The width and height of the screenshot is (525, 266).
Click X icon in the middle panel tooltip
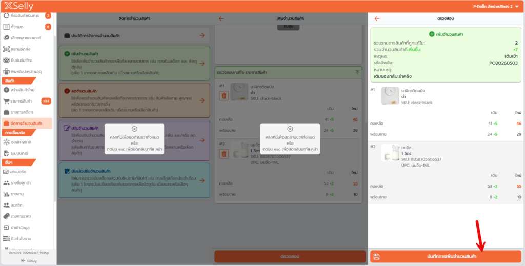(x=290, y=129)
